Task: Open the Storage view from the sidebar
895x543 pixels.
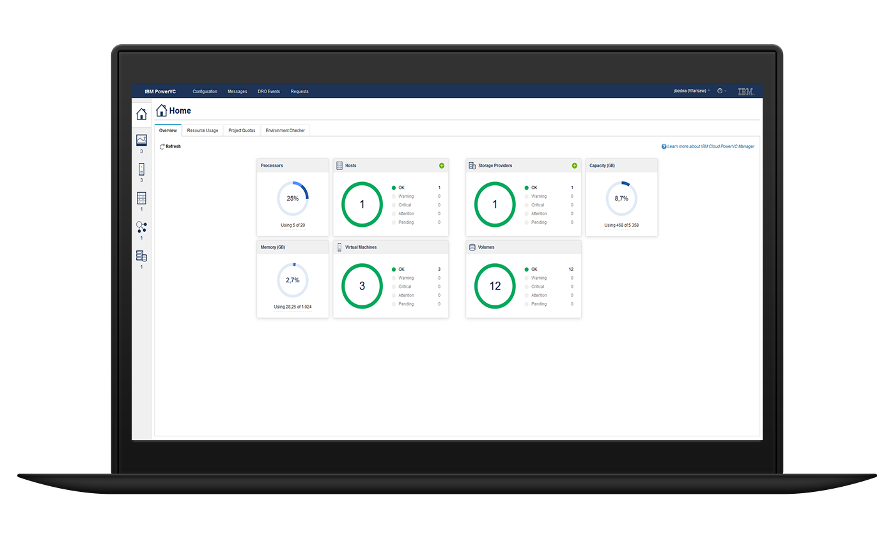Action: 141,256
